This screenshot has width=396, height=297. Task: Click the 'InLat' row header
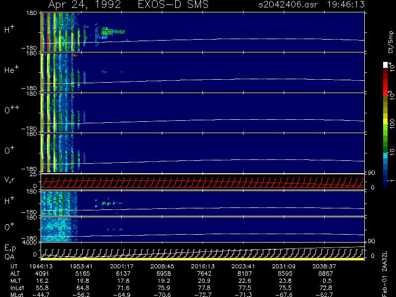click(x=17, y=288)
